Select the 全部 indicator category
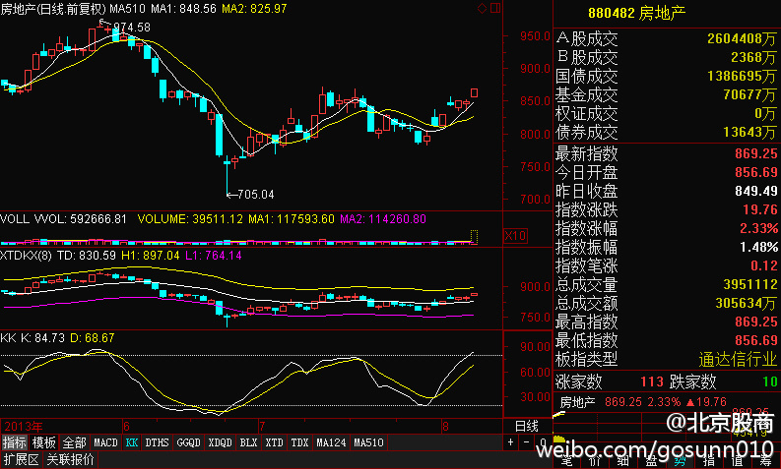 [x=75, y=443]
